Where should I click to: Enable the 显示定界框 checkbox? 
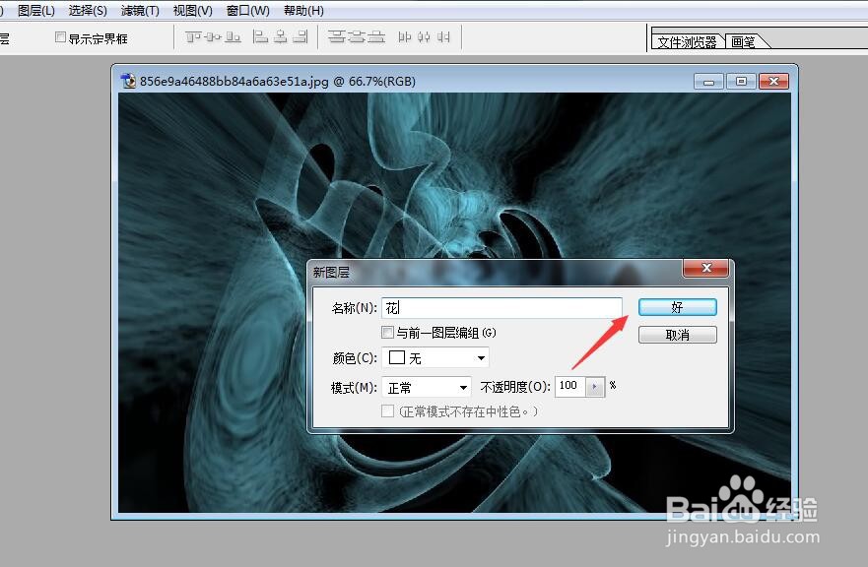pyautogui.click(x=60, y=37)
